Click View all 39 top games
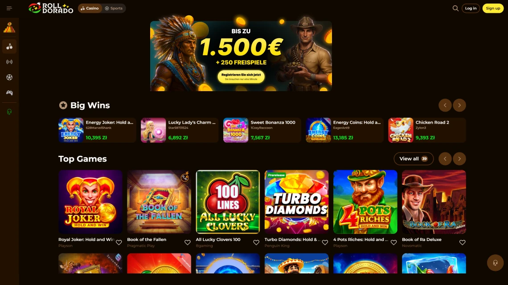The width and height of the screenshot is (508, 285). coord(414,159)
